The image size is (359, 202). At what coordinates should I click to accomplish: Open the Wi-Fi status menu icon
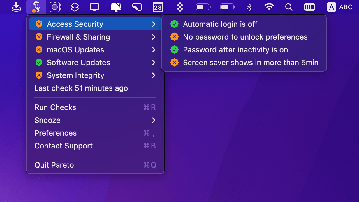click(x=269, y=7)
